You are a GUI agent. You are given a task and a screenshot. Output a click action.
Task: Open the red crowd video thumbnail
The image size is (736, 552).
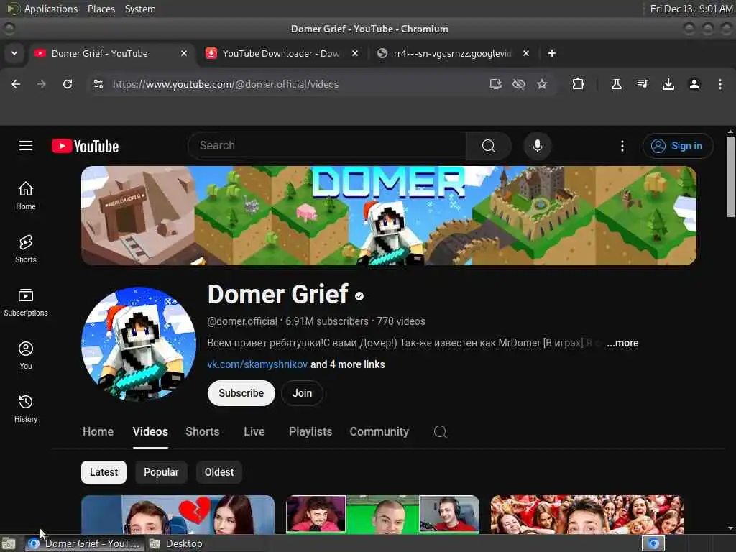(x=587, y=515)
